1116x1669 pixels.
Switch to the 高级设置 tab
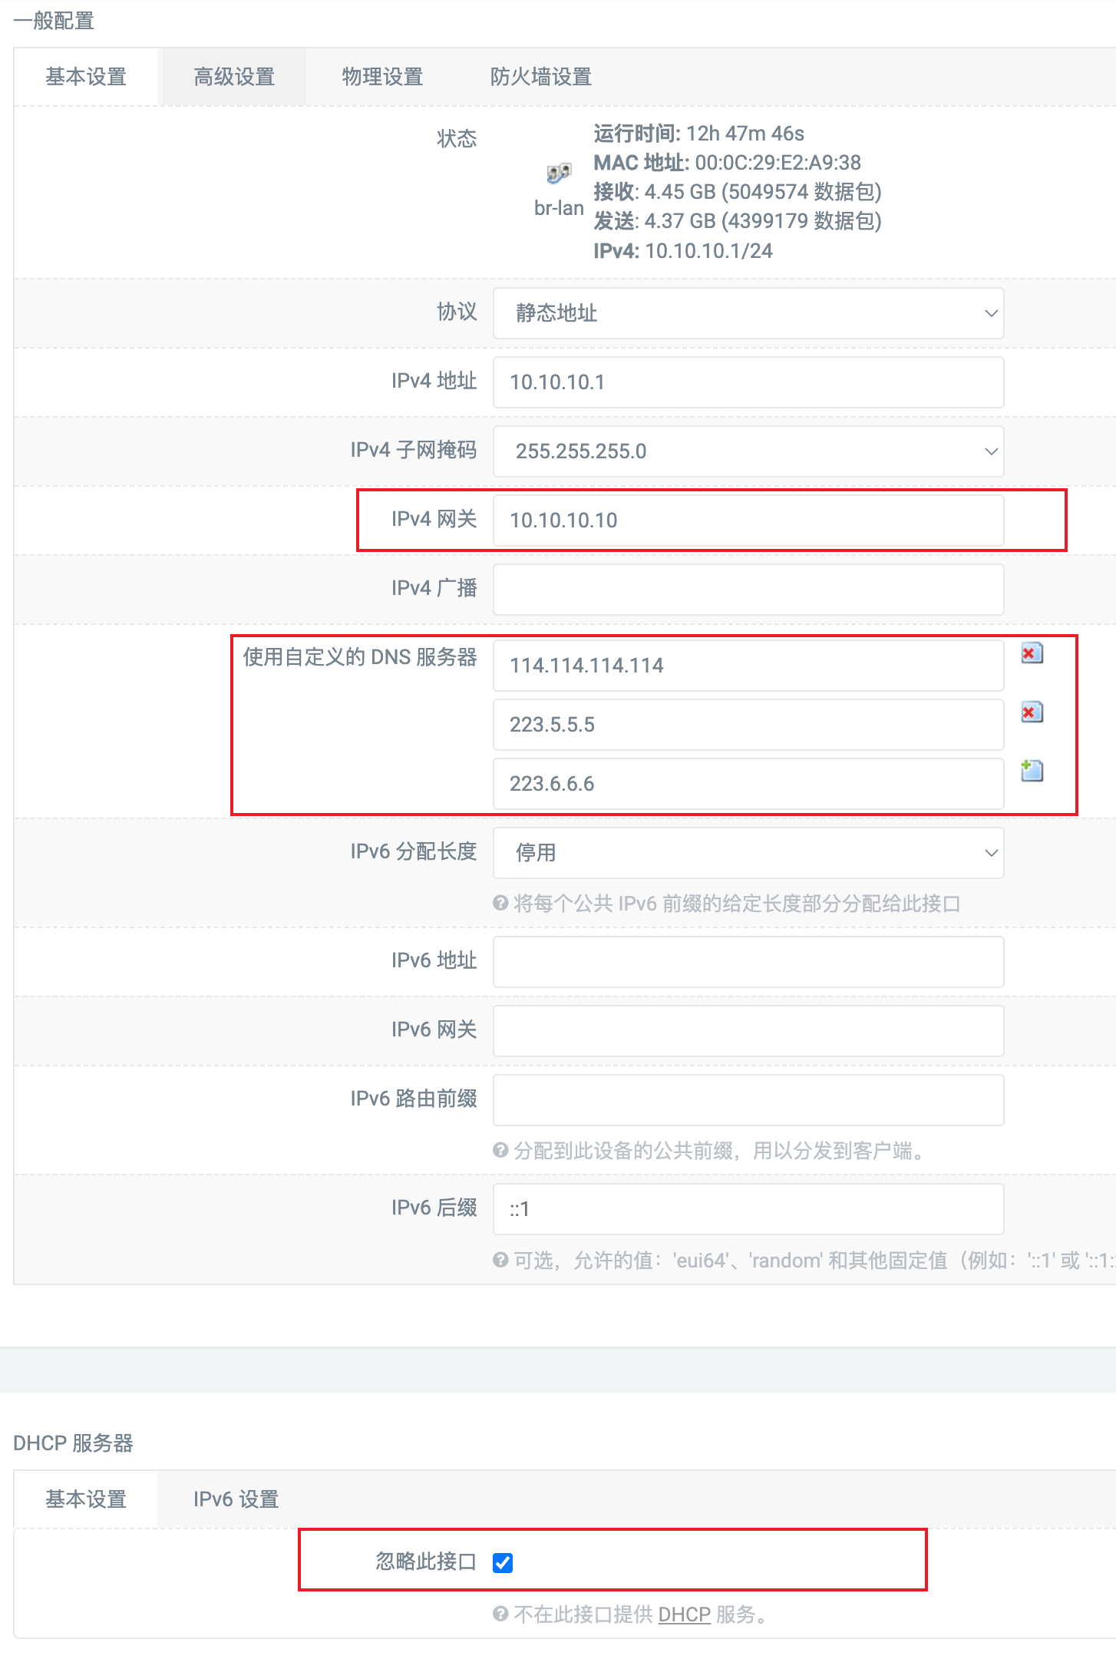(234, 77)
